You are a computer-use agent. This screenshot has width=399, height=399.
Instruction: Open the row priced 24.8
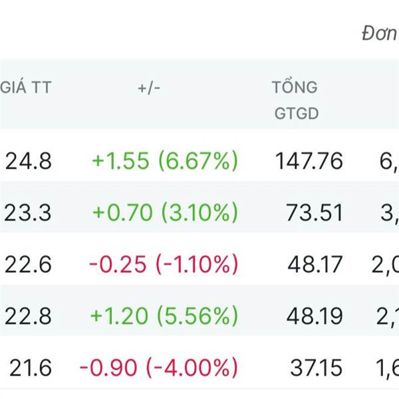pyautogui.click(x=199, y=160)
